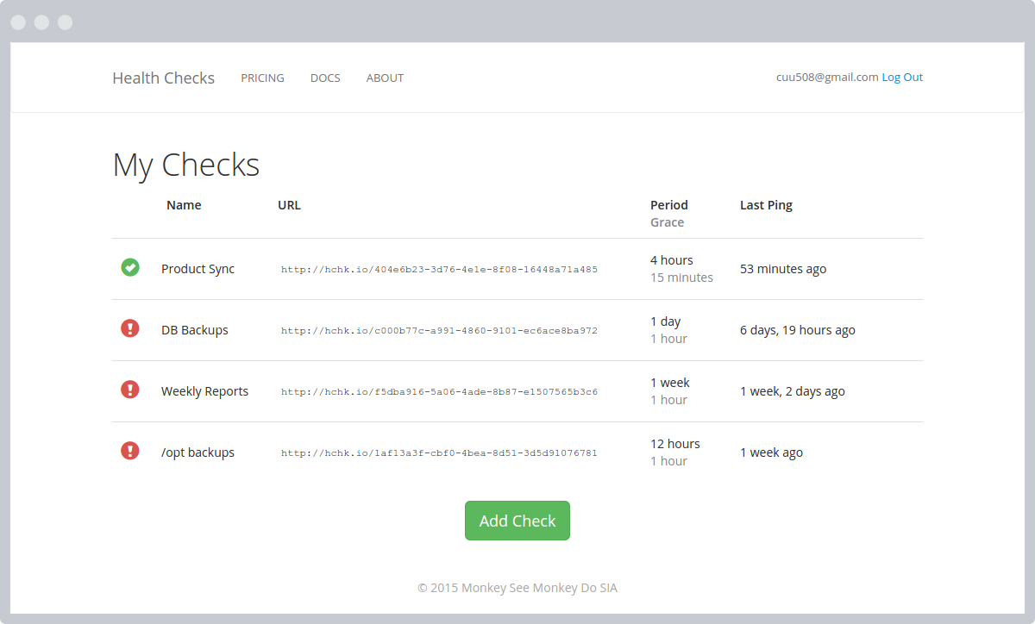Select the DB Backups check name

tap(195, 330)
